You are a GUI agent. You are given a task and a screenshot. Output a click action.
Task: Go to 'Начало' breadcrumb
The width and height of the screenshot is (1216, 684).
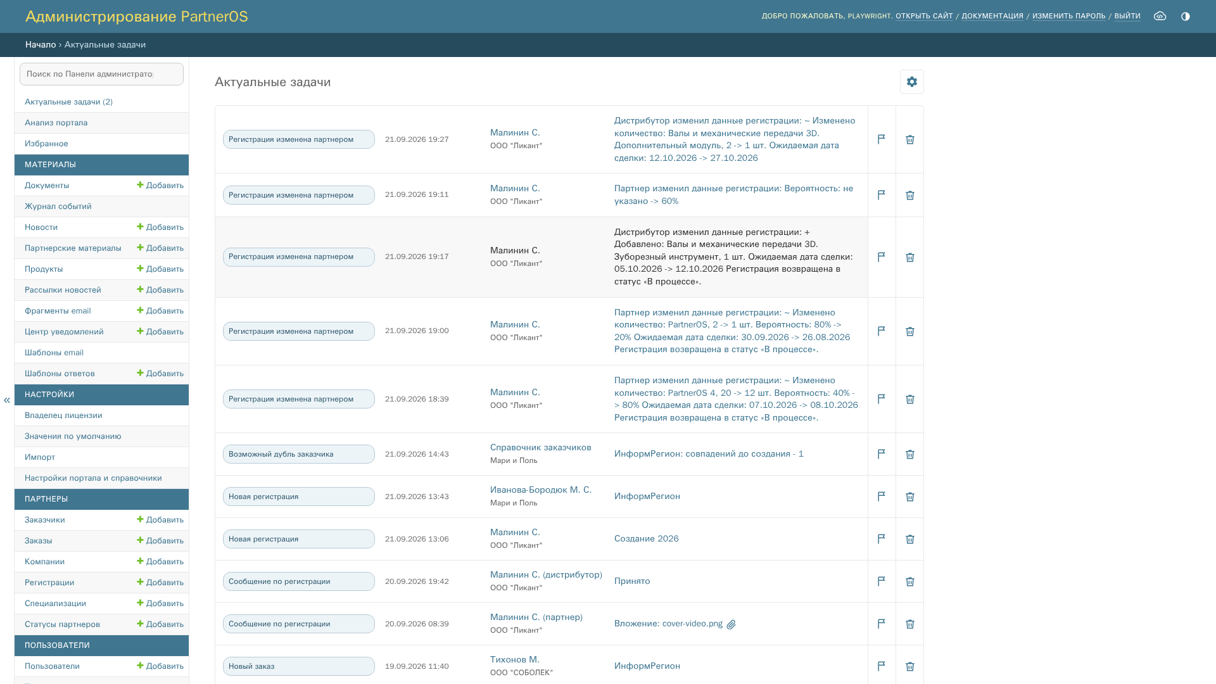(x=41, y=45)
